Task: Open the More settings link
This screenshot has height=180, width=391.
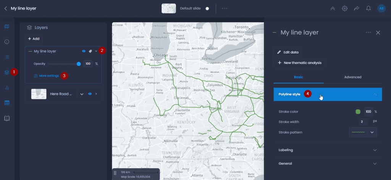Action: [46, 76]
